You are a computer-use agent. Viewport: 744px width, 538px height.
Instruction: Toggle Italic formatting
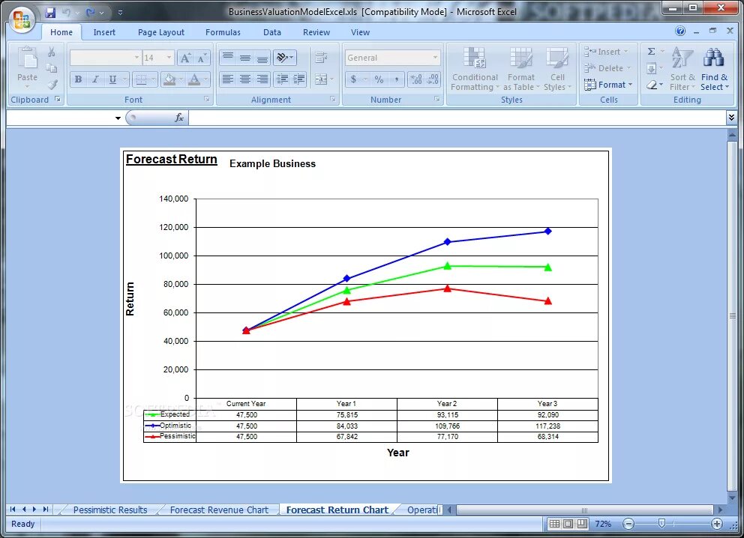pos(95,79)
